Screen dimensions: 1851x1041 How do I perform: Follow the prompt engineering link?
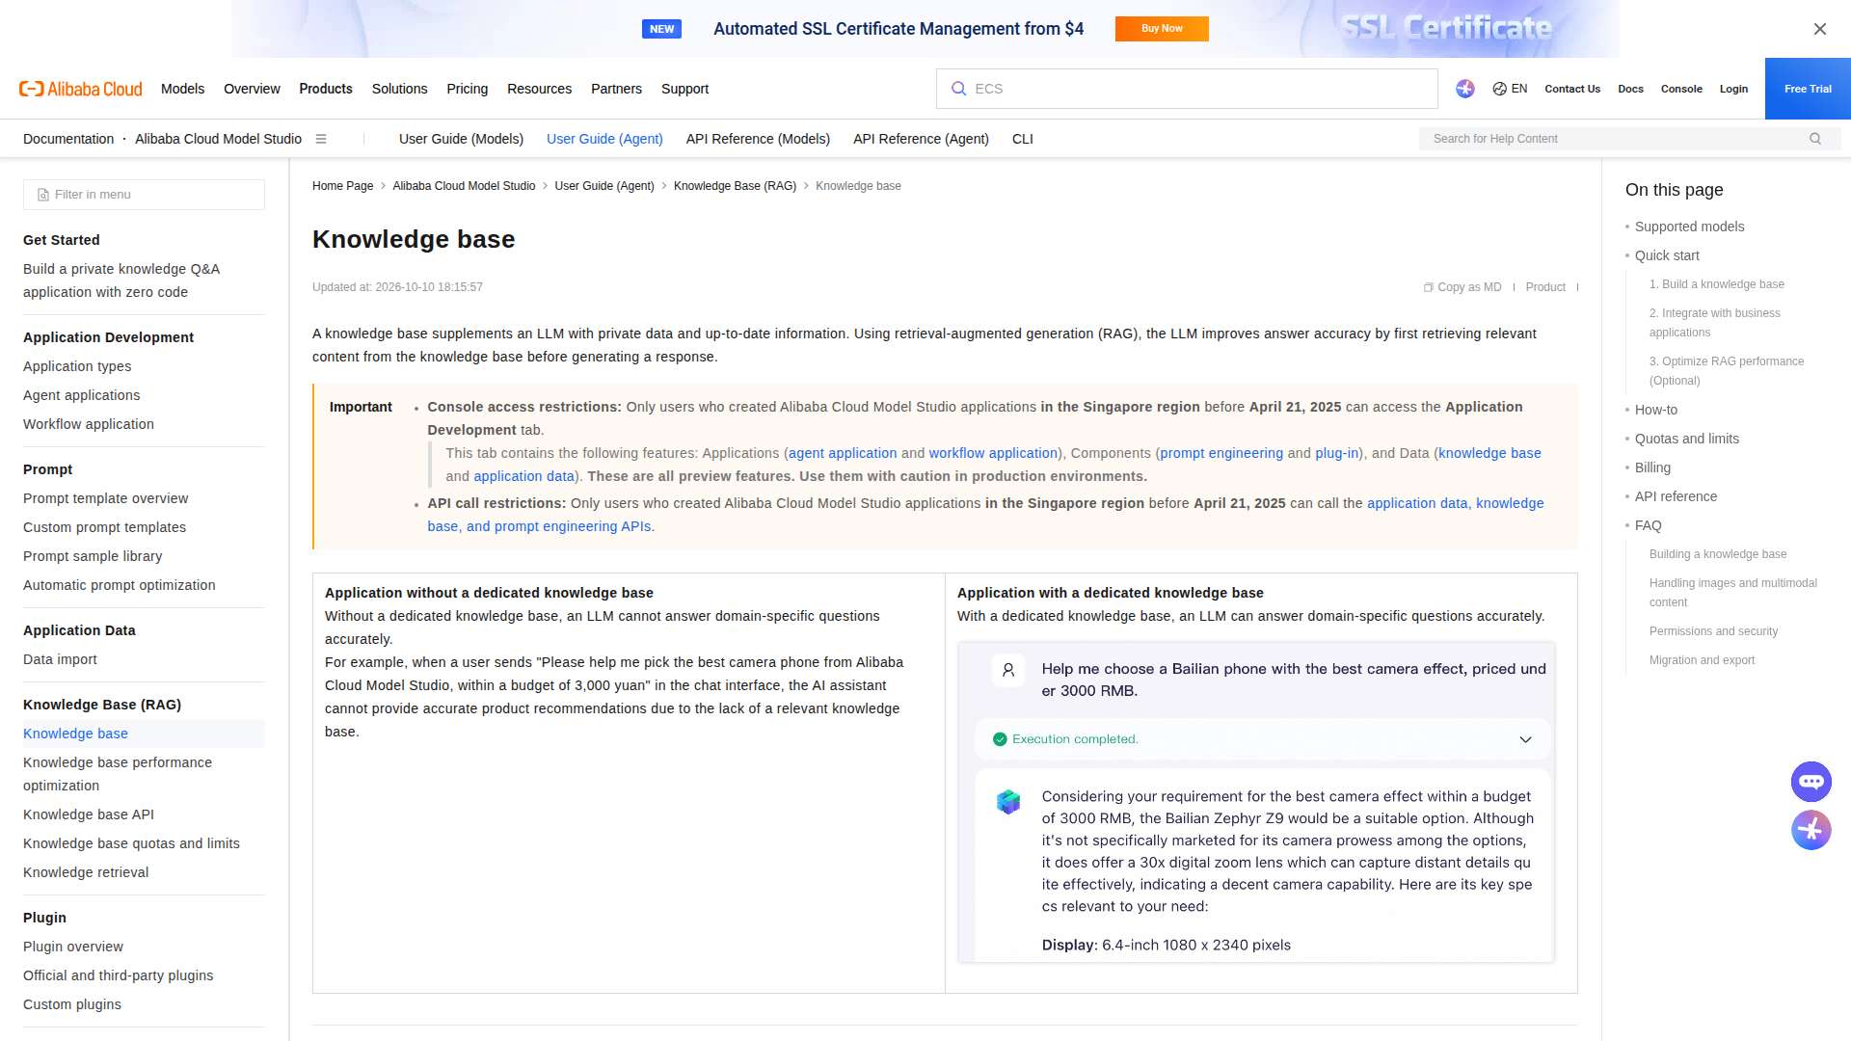tap(1221, 453)
